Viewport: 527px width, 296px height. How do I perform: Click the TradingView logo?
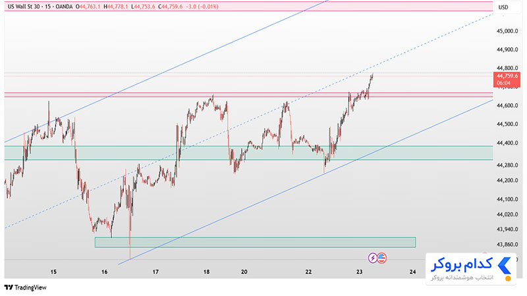tap(25, 287)
